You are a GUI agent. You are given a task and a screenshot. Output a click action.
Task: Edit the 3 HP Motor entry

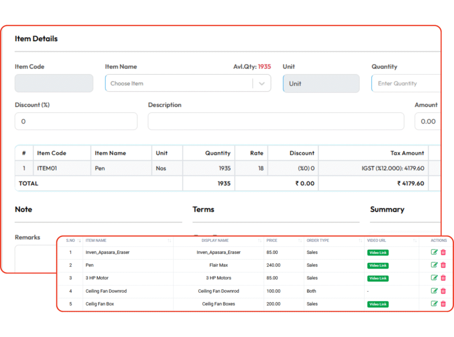click(434, 278)
